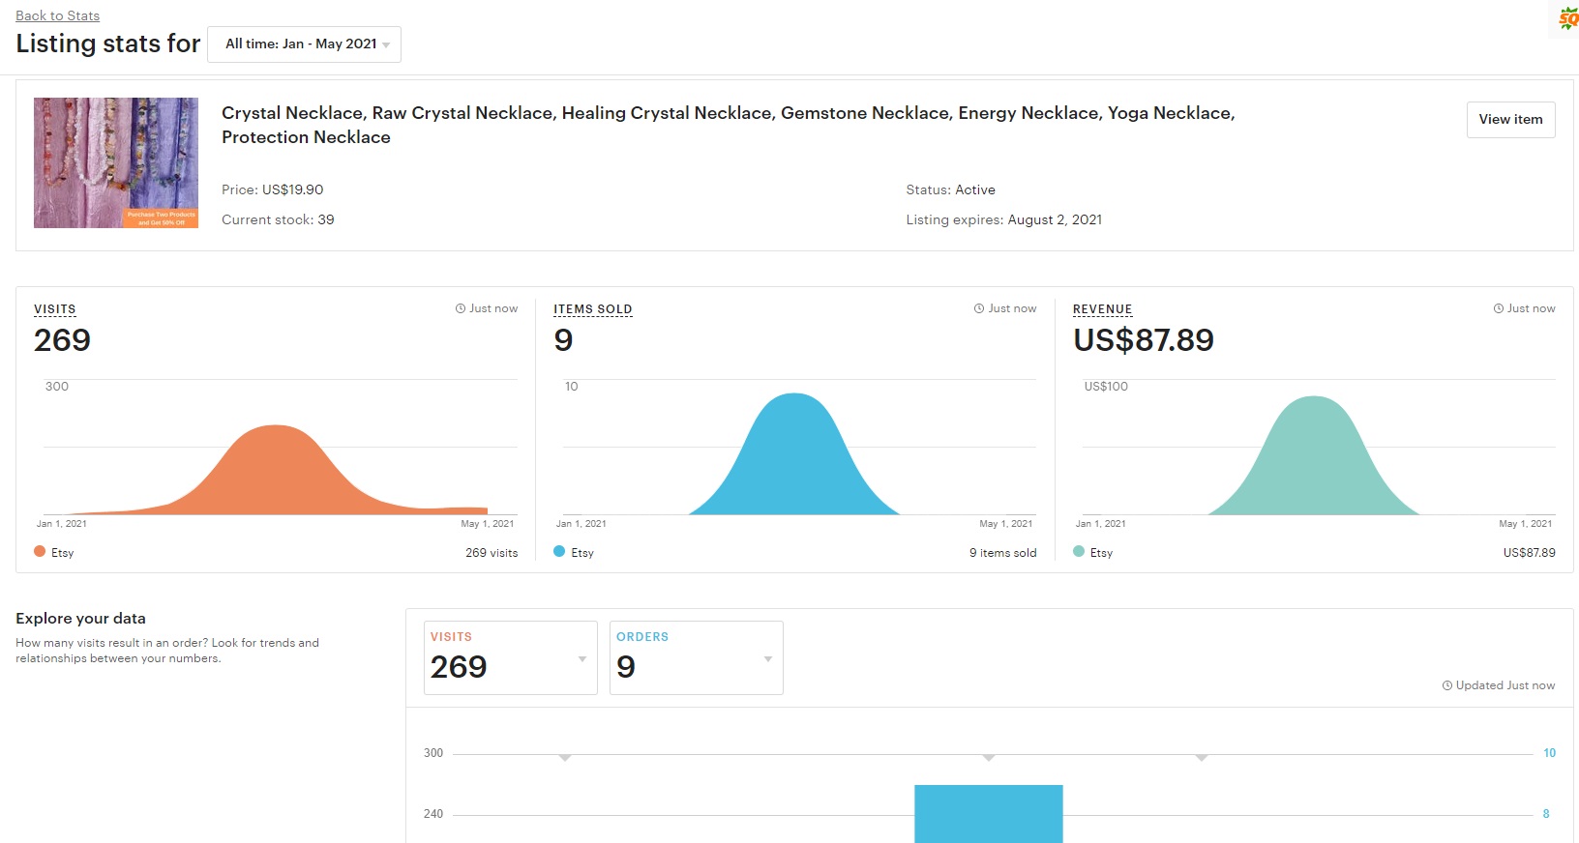The height and width of the screenshot is (843, 1579).
Task: Click the teal Etsy legend dot in Revenue chart
Action: click(x=1079, y=551)
